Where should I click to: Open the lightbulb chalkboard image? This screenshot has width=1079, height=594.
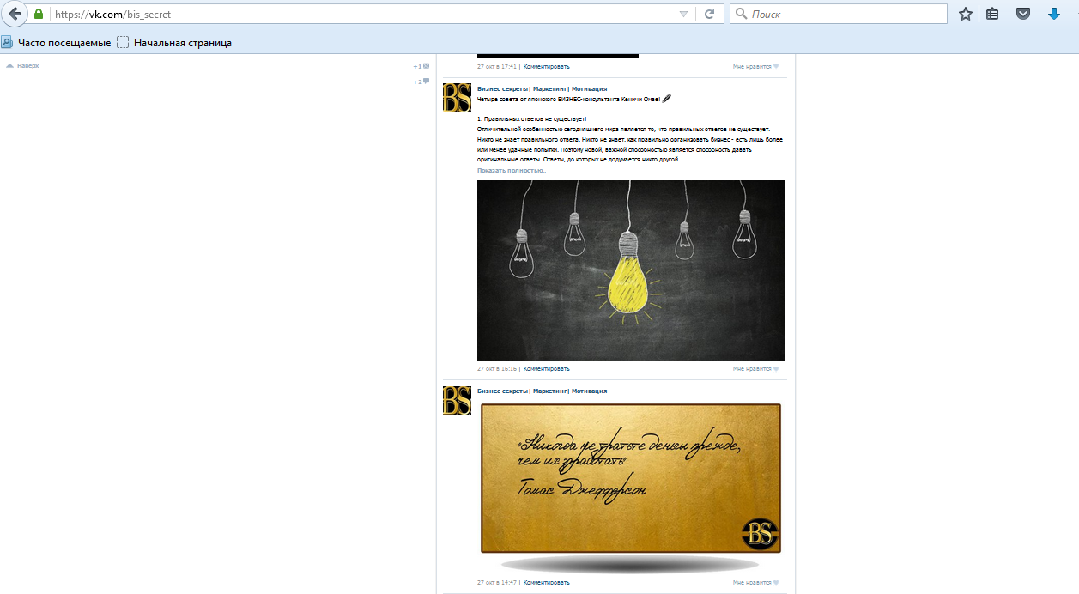click(x=630, y=270)
